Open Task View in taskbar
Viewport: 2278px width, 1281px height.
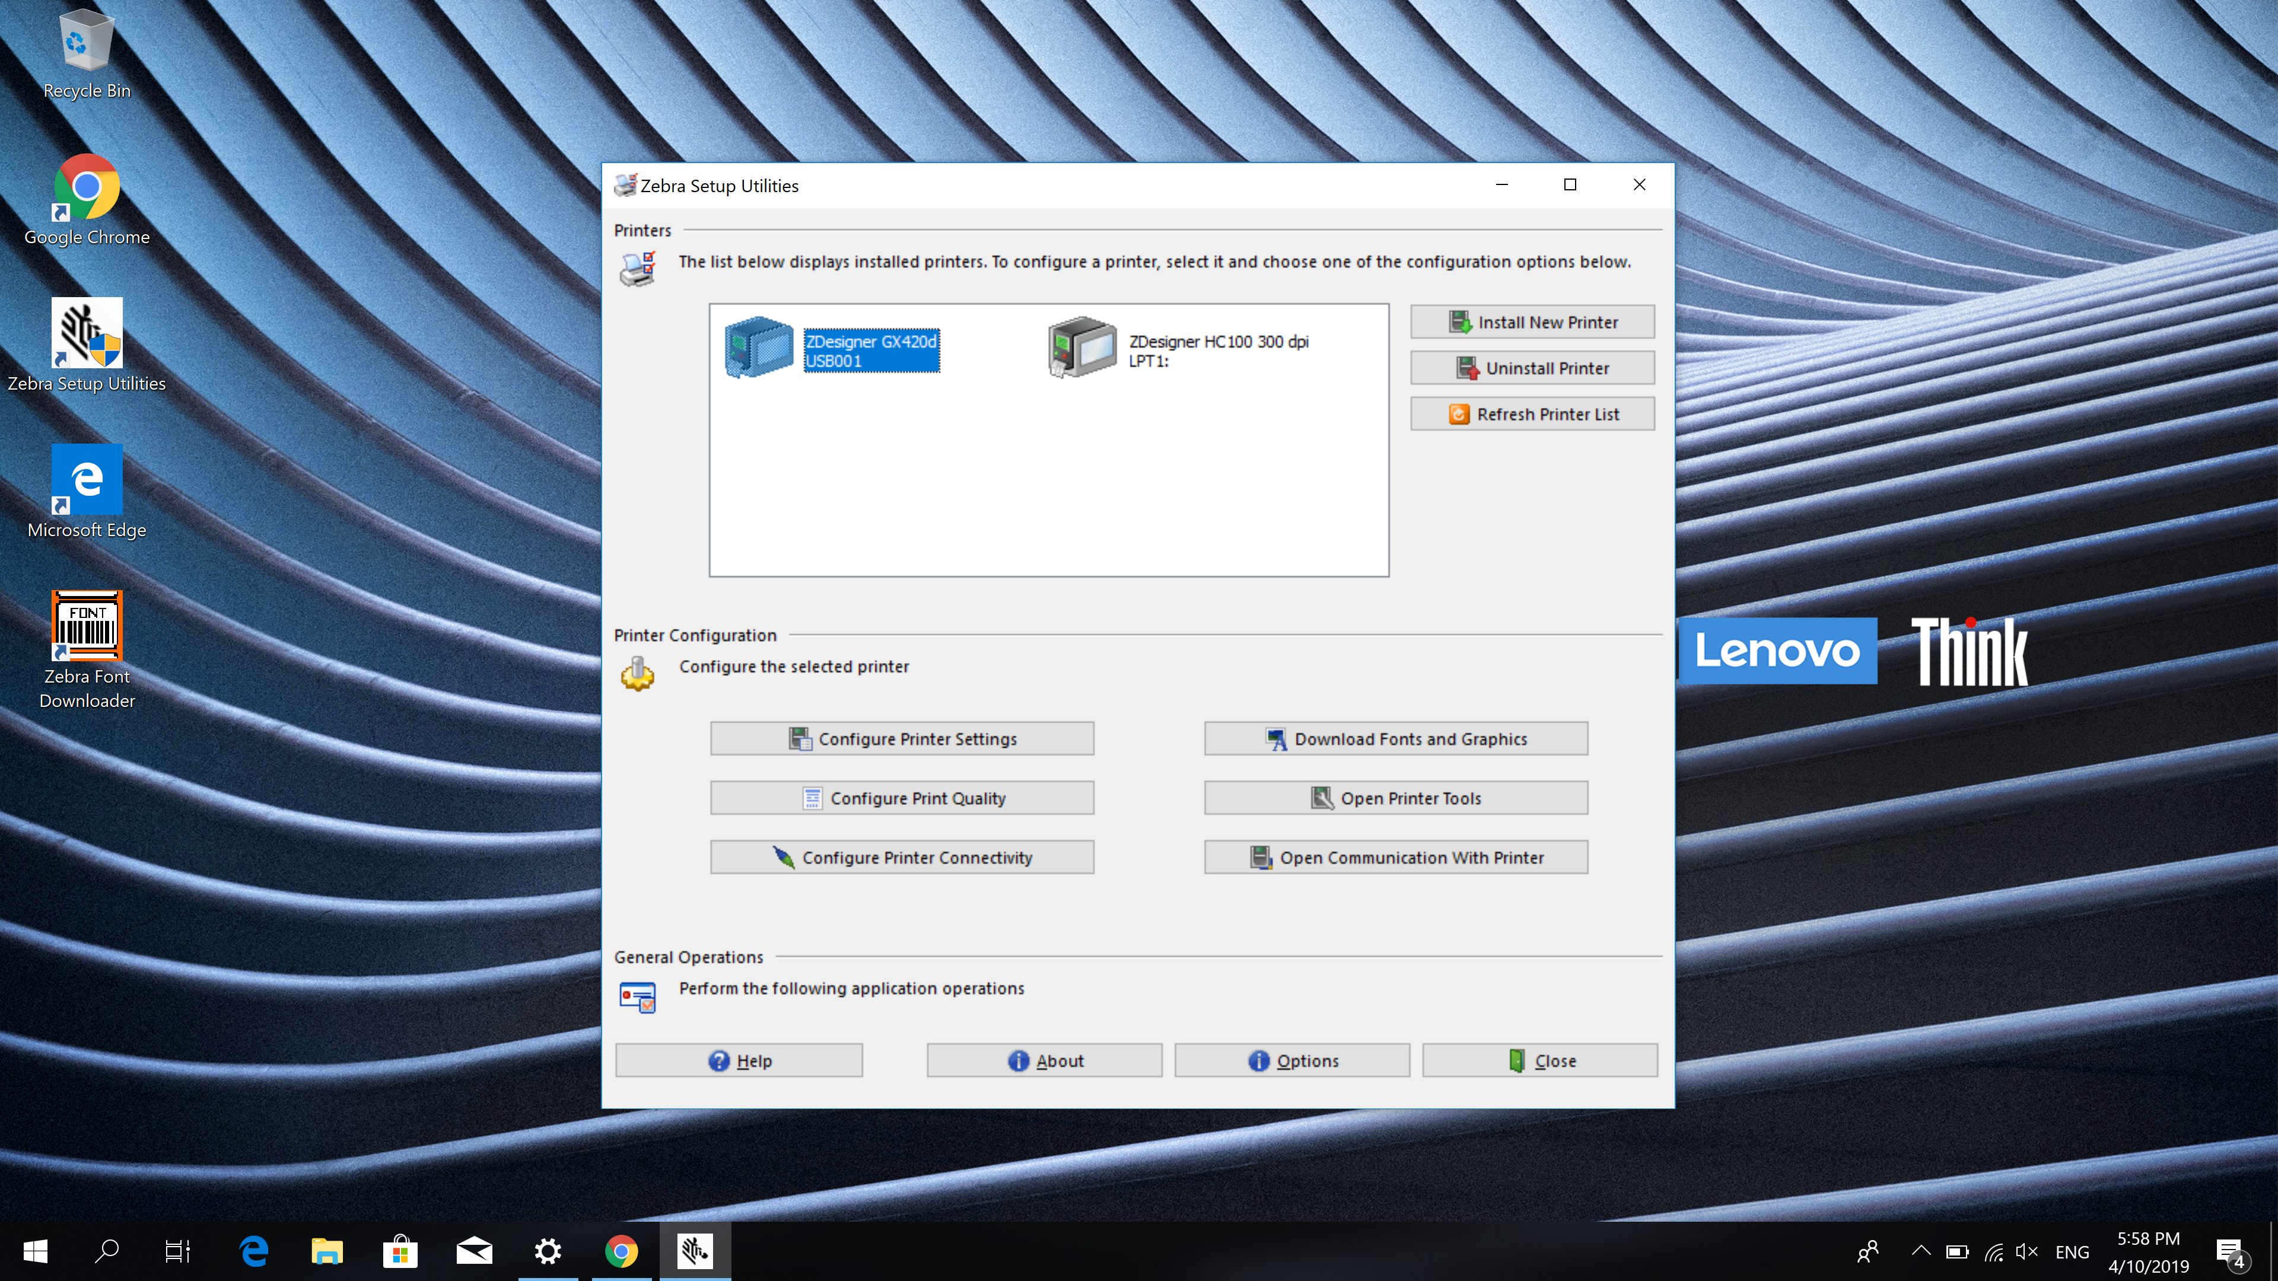pyautogui.click(x=178, y=1251)
